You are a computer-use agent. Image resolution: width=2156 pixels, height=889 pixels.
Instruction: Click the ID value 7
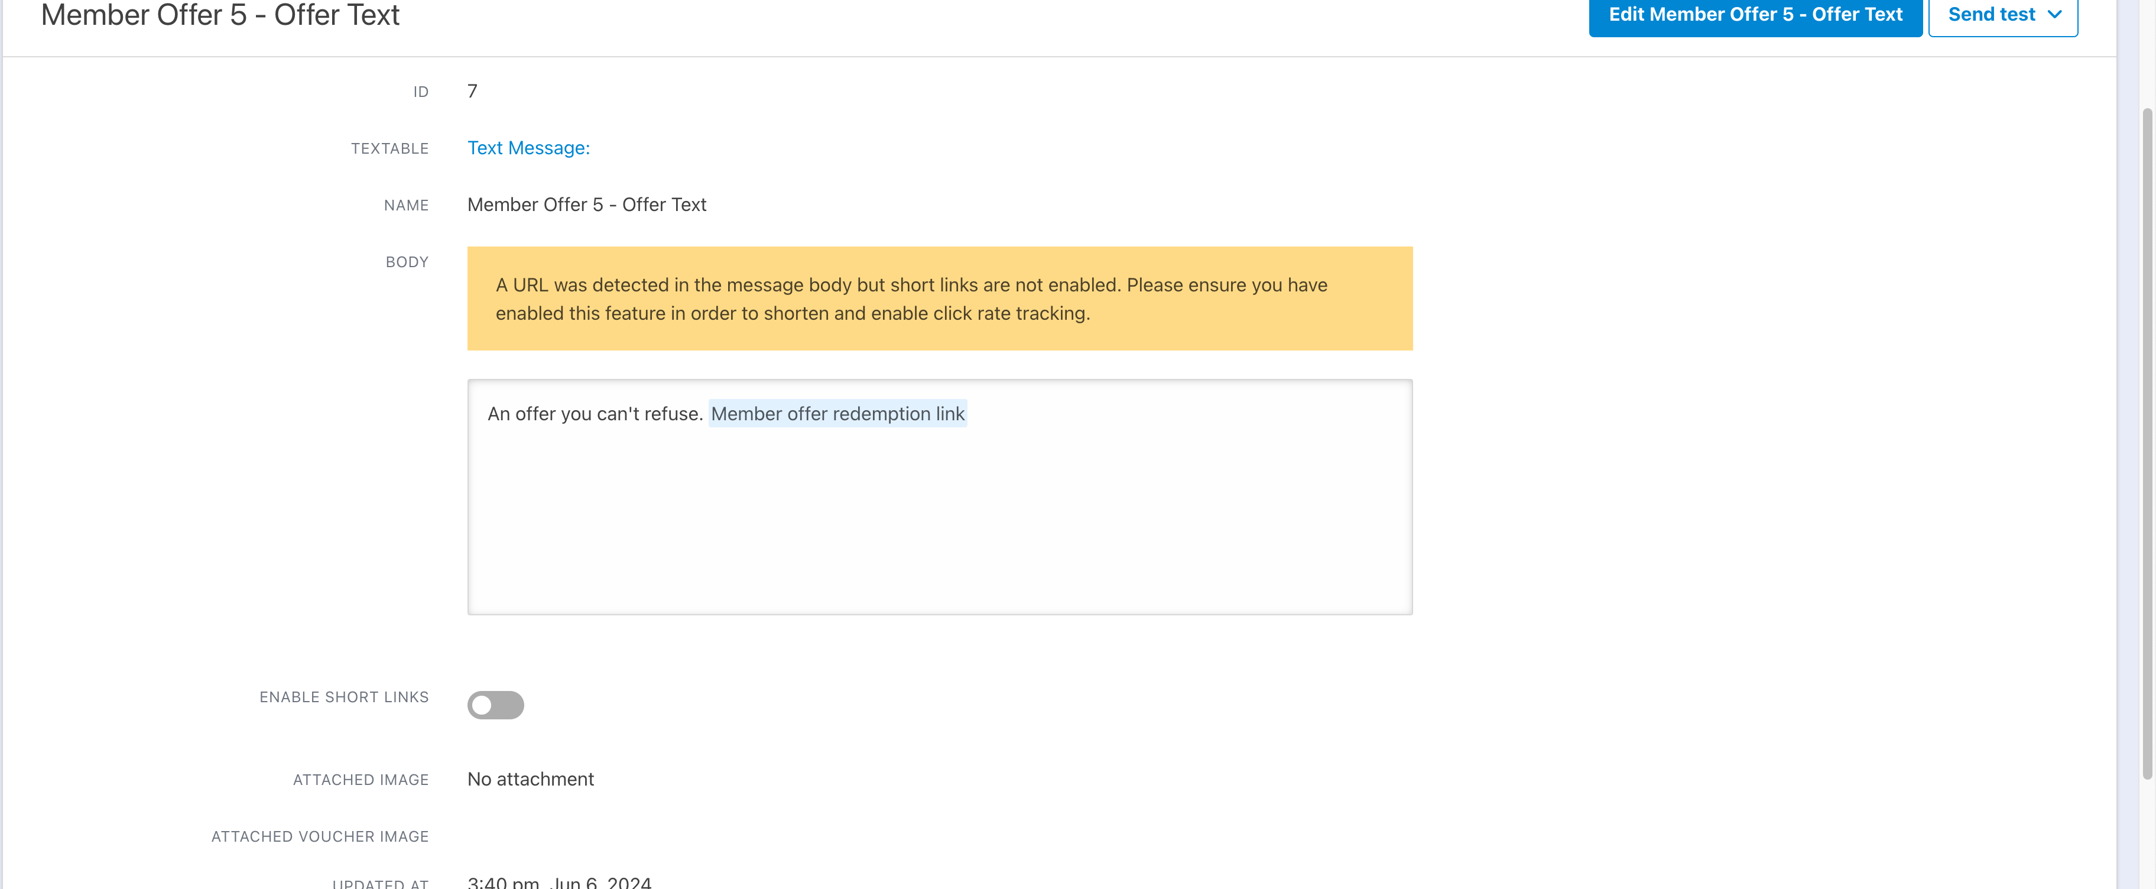472,91
